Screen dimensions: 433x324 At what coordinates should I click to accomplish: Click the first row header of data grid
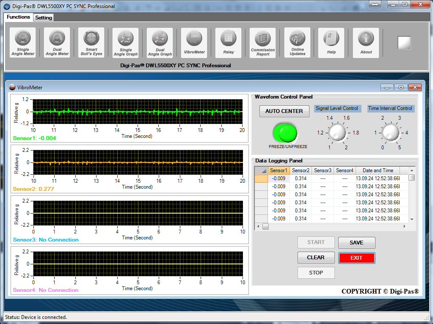point(261,178)
